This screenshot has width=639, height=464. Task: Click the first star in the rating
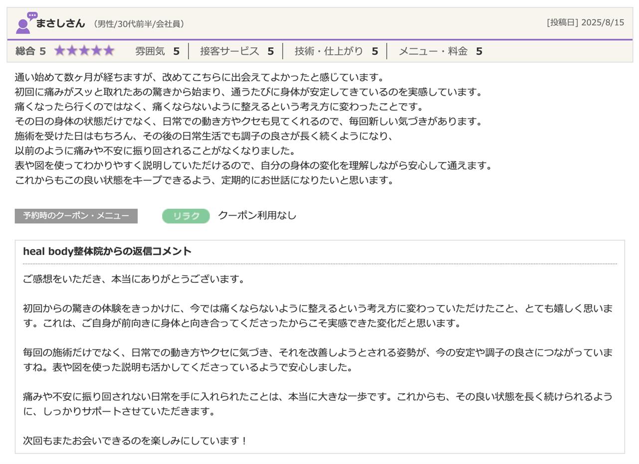tap(60, 51)
